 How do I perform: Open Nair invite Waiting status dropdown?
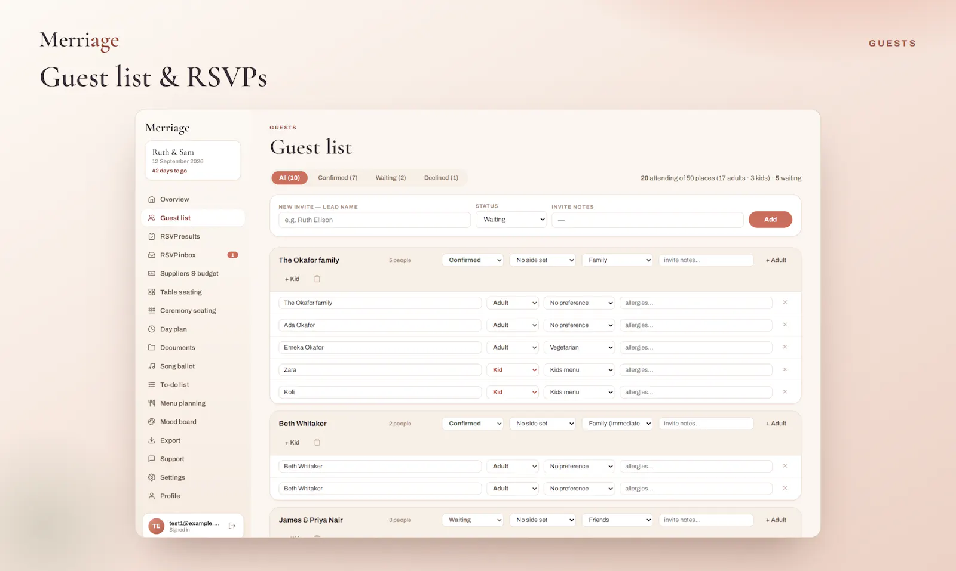tap(473, 520)
